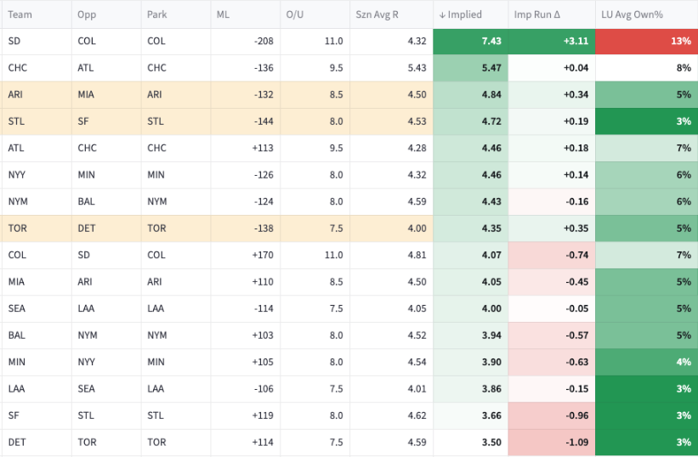Select the highlighted ARI team row

tap(349, 94)
